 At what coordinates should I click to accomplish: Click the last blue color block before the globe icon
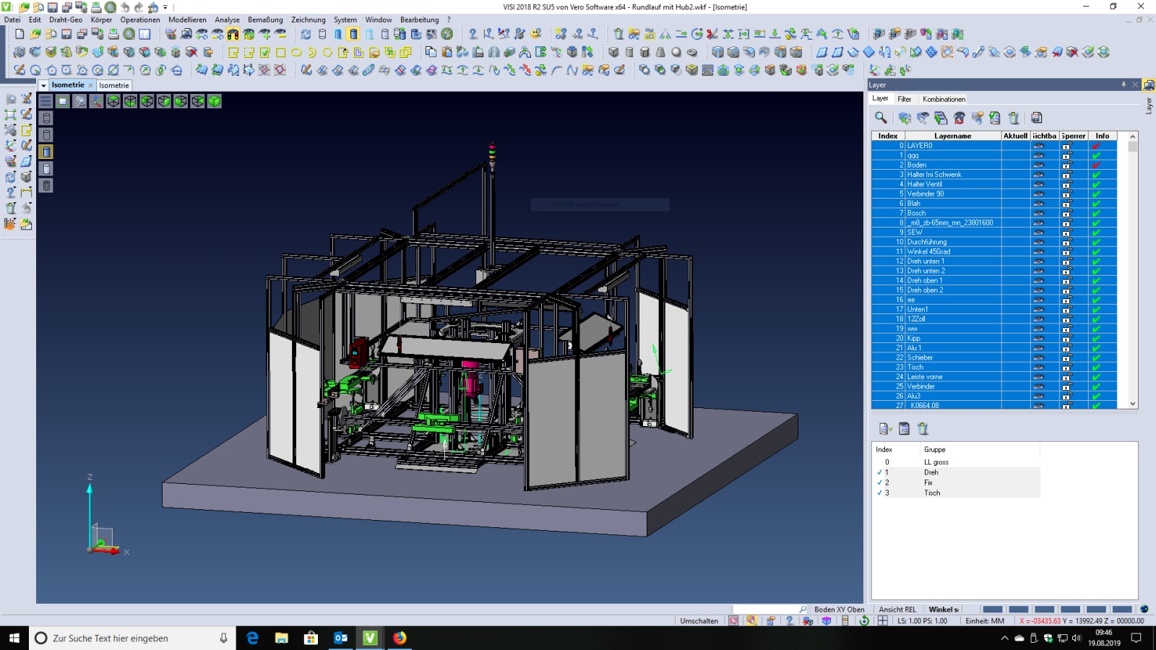(x=1122, y=610)
